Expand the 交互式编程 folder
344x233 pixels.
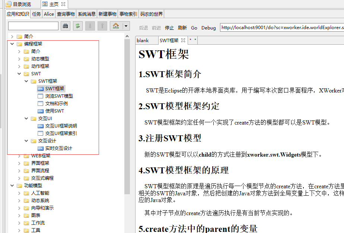coord(19,178)
